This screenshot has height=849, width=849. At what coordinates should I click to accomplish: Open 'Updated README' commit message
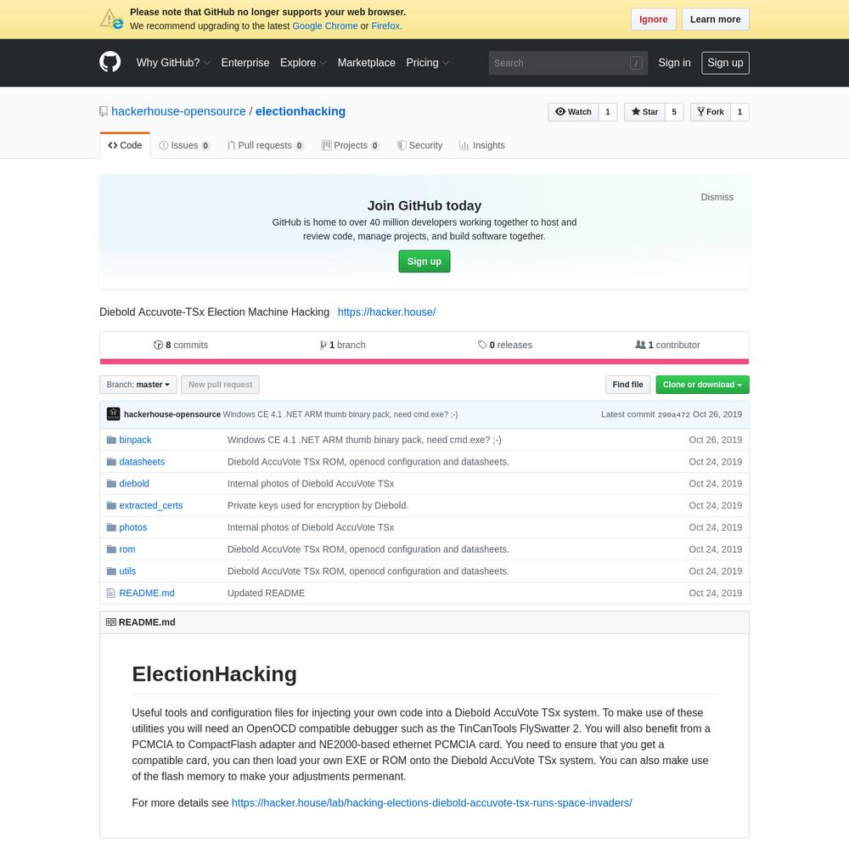[x=266, y=593]
